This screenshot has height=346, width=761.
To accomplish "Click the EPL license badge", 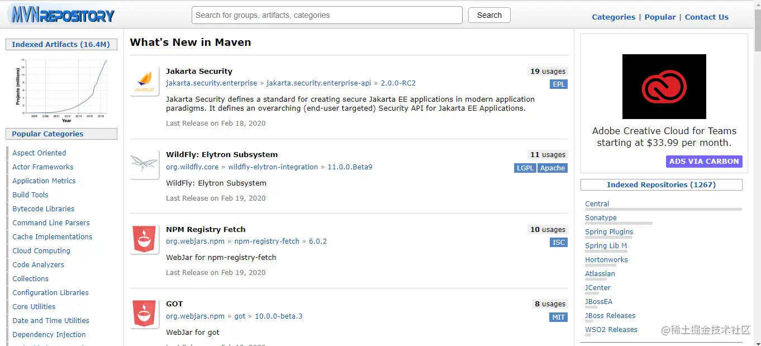I will [559, 84].
